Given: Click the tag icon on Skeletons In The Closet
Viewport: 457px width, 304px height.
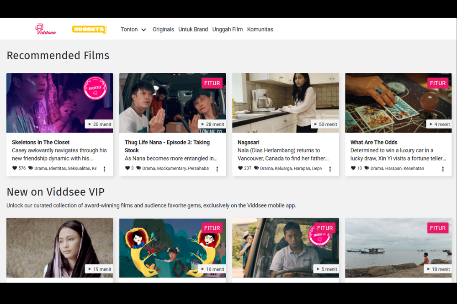Looking at the screenshot, I should pyautogui.click(x=31, y=168).
